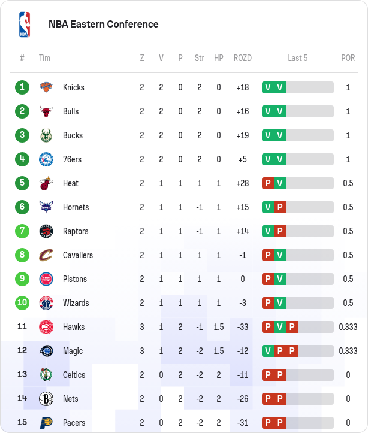Click the Knicks team logo
This screenshot has height=433, width=368.
(46, 87)
